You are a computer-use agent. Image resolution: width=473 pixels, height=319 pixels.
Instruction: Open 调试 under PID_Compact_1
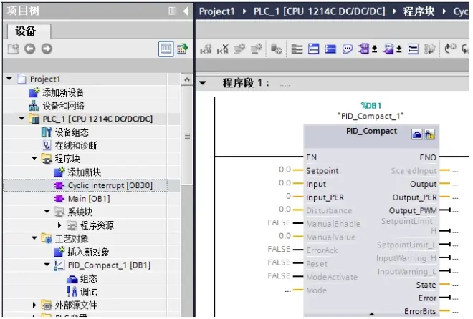(x=88, y=292)
